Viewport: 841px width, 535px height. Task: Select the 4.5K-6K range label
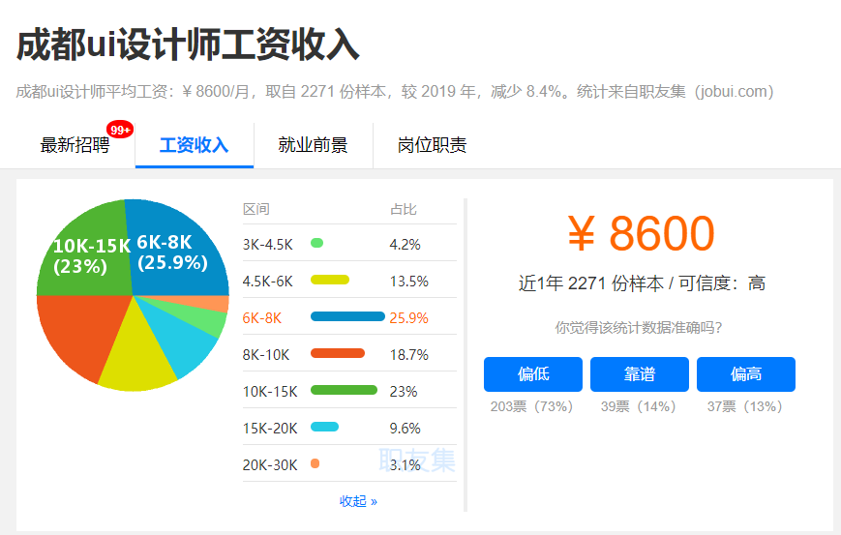pyautogui.click(x=268, y=282)
